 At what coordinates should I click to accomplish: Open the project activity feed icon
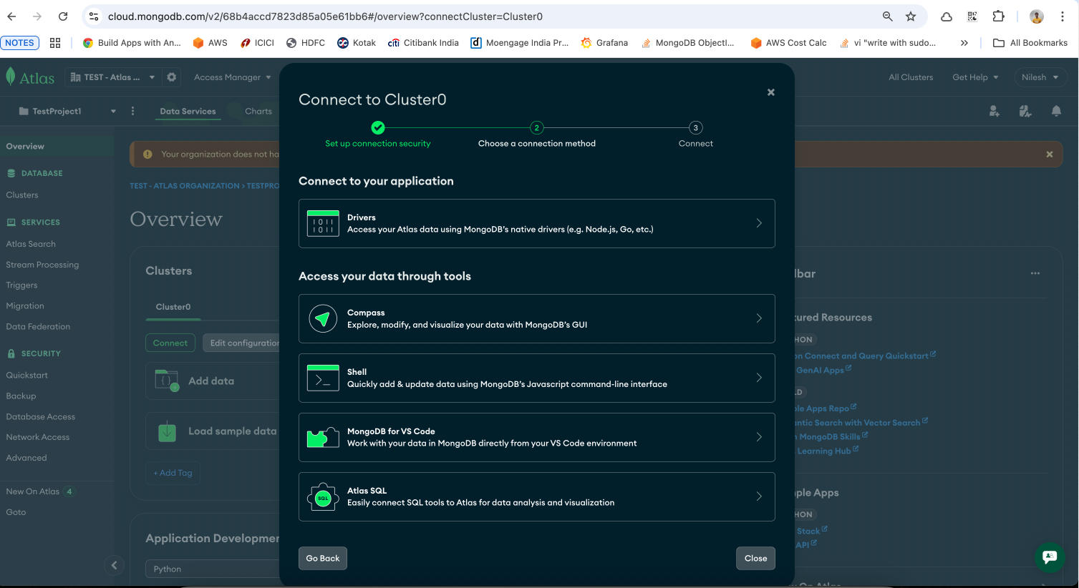(x=1024, y=111)
